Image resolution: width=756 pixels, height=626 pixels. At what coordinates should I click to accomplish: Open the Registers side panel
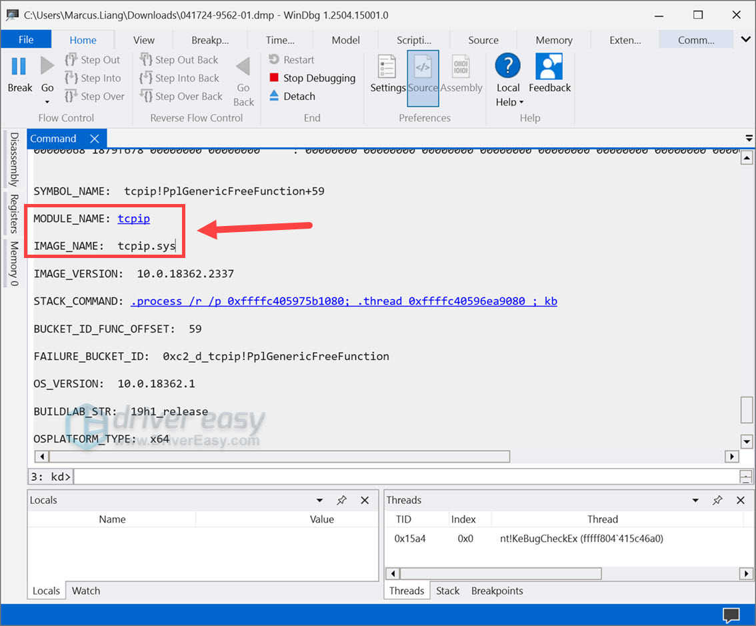point(14,213)
